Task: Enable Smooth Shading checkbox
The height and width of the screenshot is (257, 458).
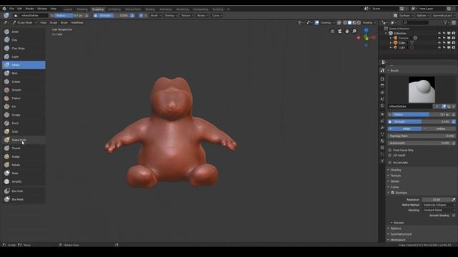Action: 454,216
